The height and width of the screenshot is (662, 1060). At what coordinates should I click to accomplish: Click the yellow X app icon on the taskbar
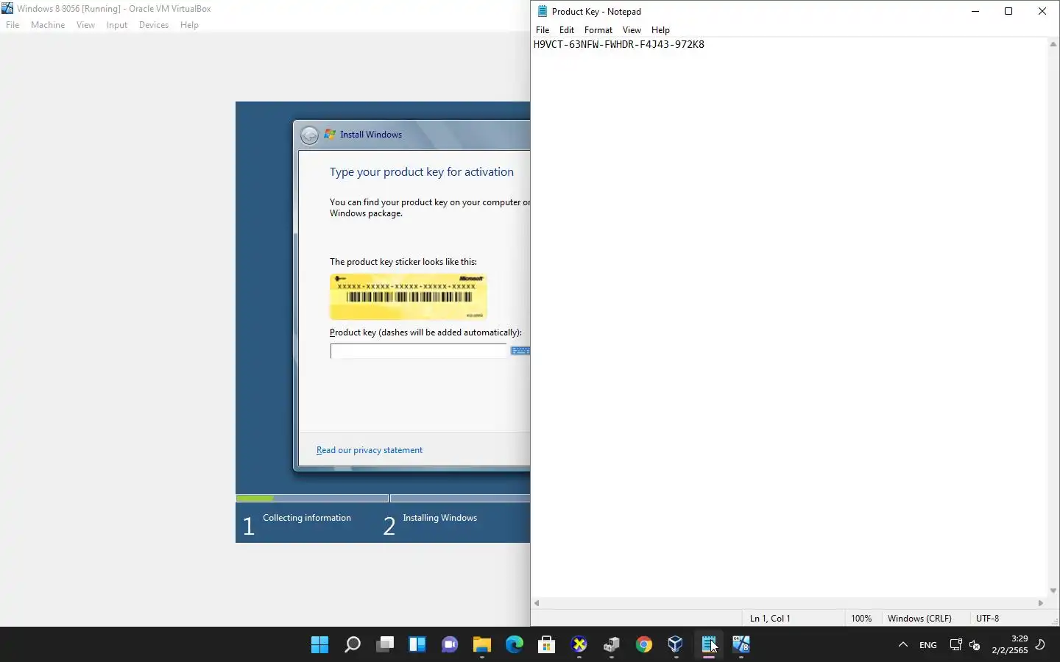[x=579, y=645]
